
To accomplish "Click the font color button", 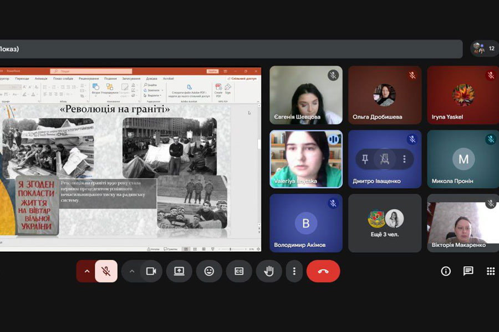I will pyautogui.click(x=33, y=95).
